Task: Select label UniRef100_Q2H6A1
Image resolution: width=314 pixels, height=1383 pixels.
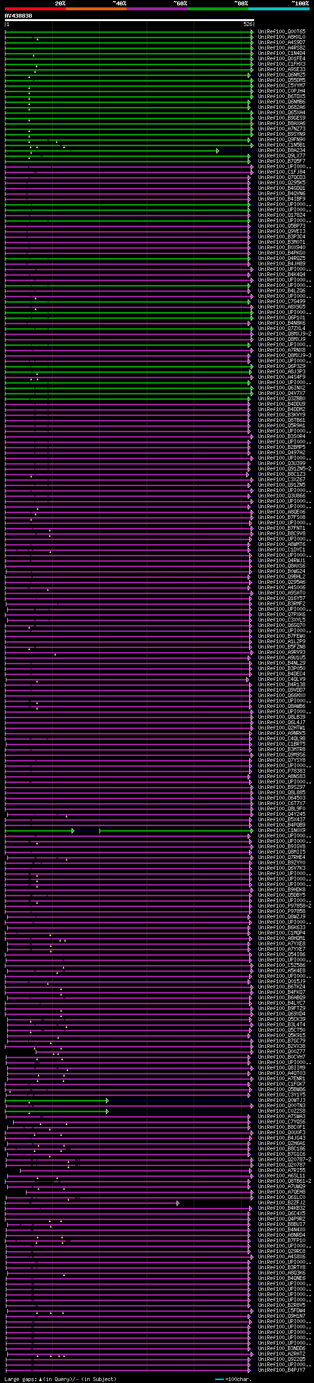Action: [282, 1144]
